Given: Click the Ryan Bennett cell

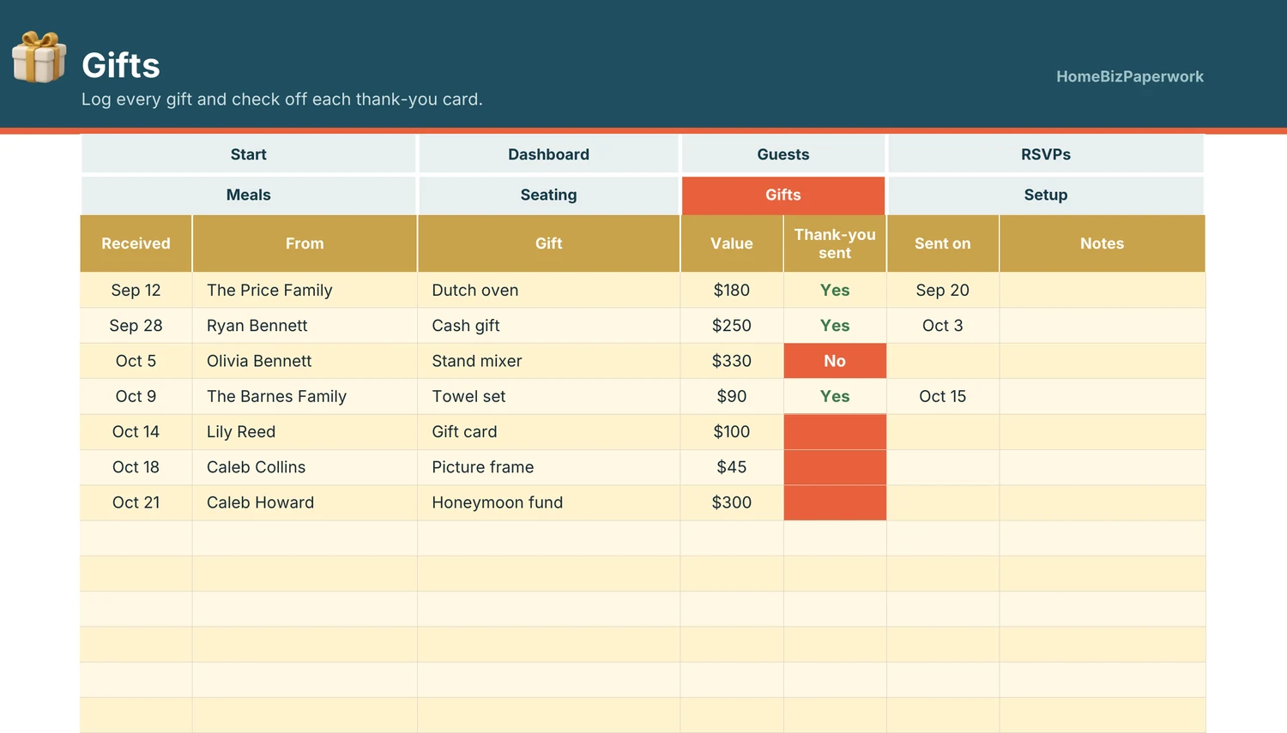Looking at the screenshot, I should (x=305, y=326).
